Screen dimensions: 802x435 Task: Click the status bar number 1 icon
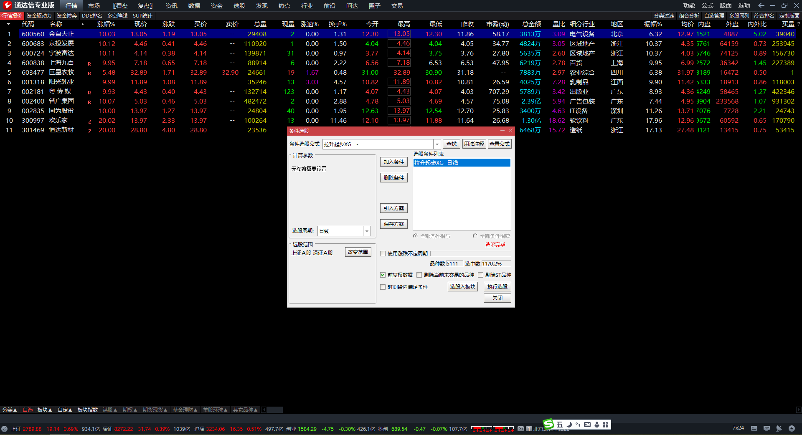click(529, 429)
